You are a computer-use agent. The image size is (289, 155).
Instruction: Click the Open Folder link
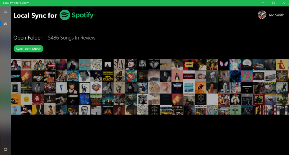pyautogui.click(x=28, y=38)
